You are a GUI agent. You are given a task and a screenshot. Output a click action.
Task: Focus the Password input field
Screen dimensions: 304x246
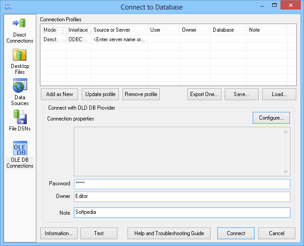(x=181, y=184)
